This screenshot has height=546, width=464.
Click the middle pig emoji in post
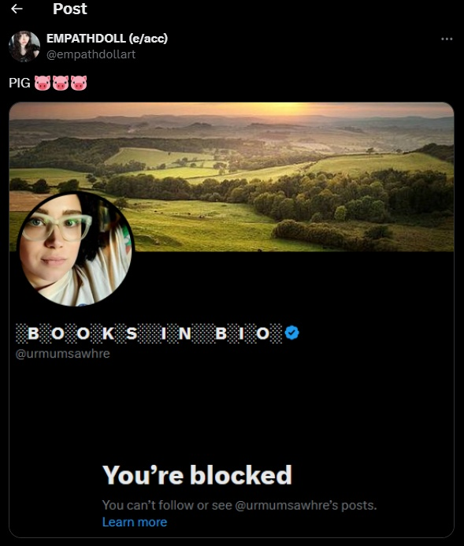click(61, 83)
